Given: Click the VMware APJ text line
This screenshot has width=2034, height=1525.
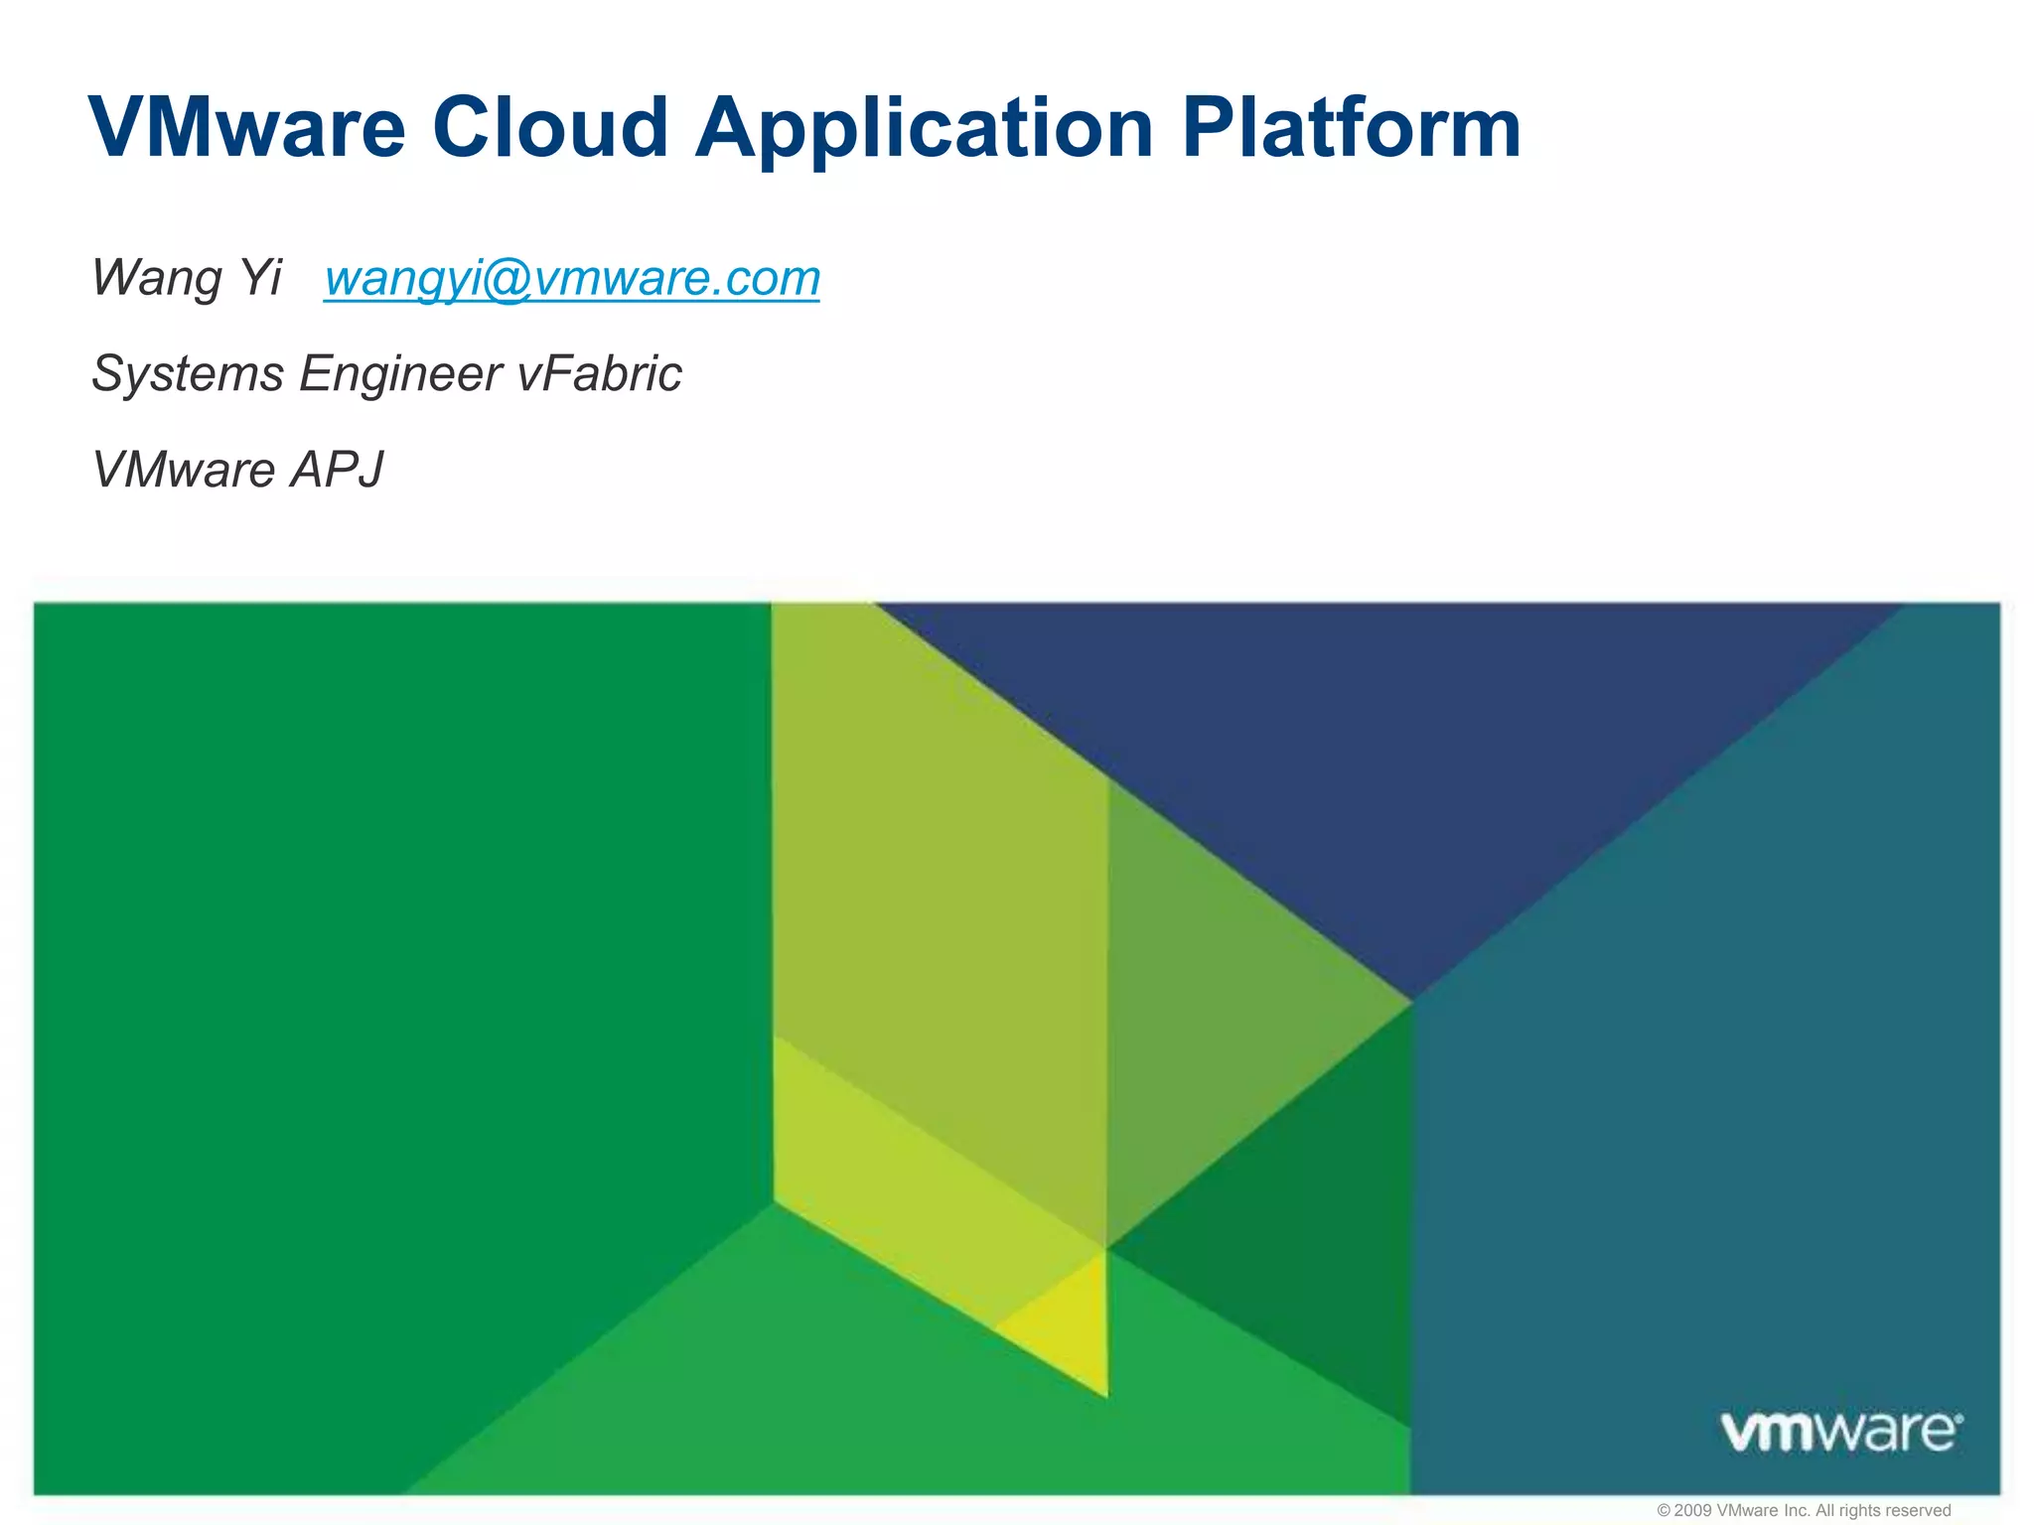Looking at the screenshot, I should pyautogui.click(x=237, y=470).
